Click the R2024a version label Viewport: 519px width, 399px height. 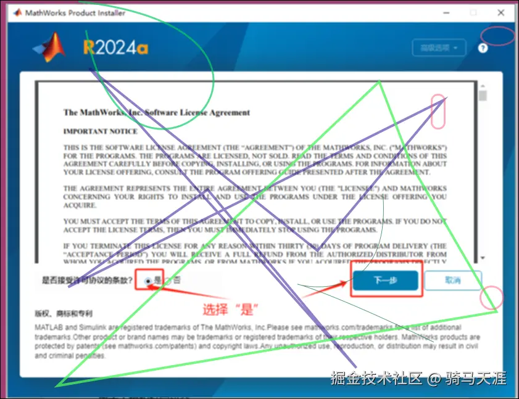(115, 47)
